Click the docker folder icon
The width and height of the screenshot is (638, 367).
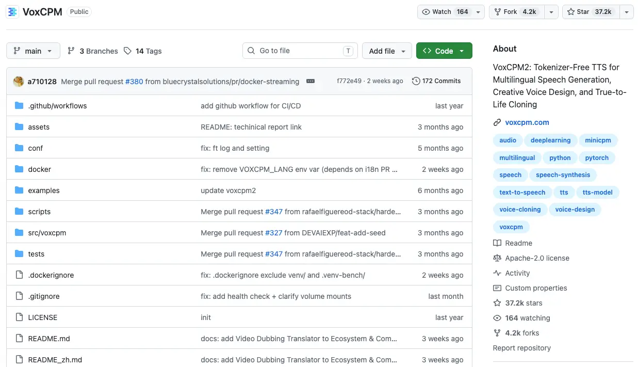[x=19, y=169]
